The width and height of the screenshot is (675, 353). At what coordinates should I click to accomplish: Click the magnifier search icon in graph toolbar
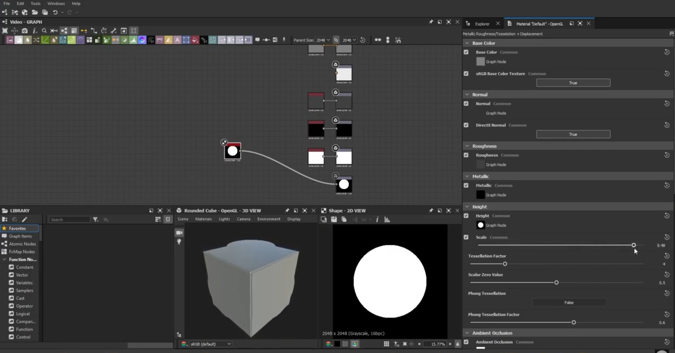[44, 31]
